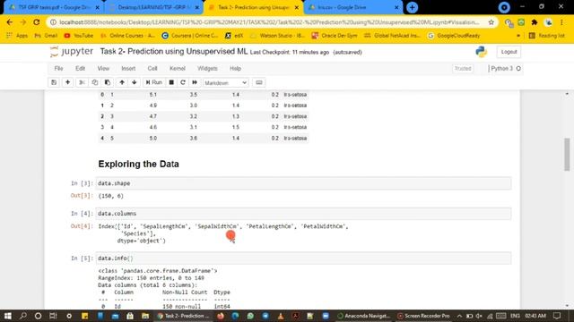Save notebook with the floppy disk icon
Viewport: 574px width, 322px height.
pos(54,82)
